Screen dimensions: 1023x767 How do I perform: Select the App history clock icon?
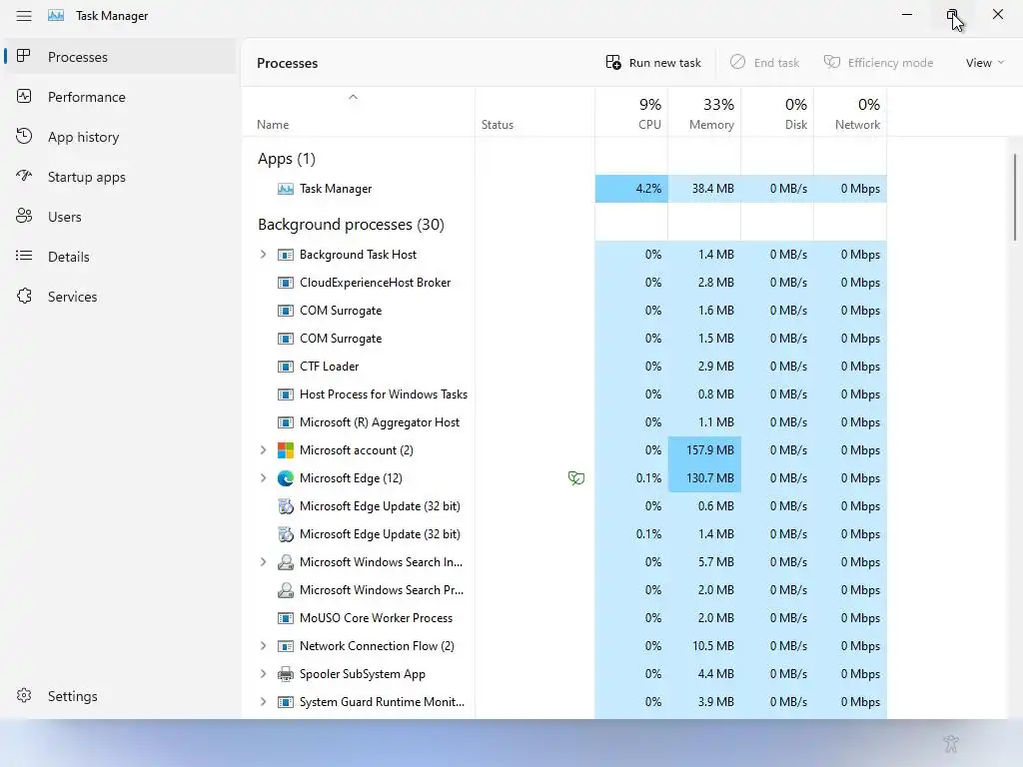tap(24, 136)
